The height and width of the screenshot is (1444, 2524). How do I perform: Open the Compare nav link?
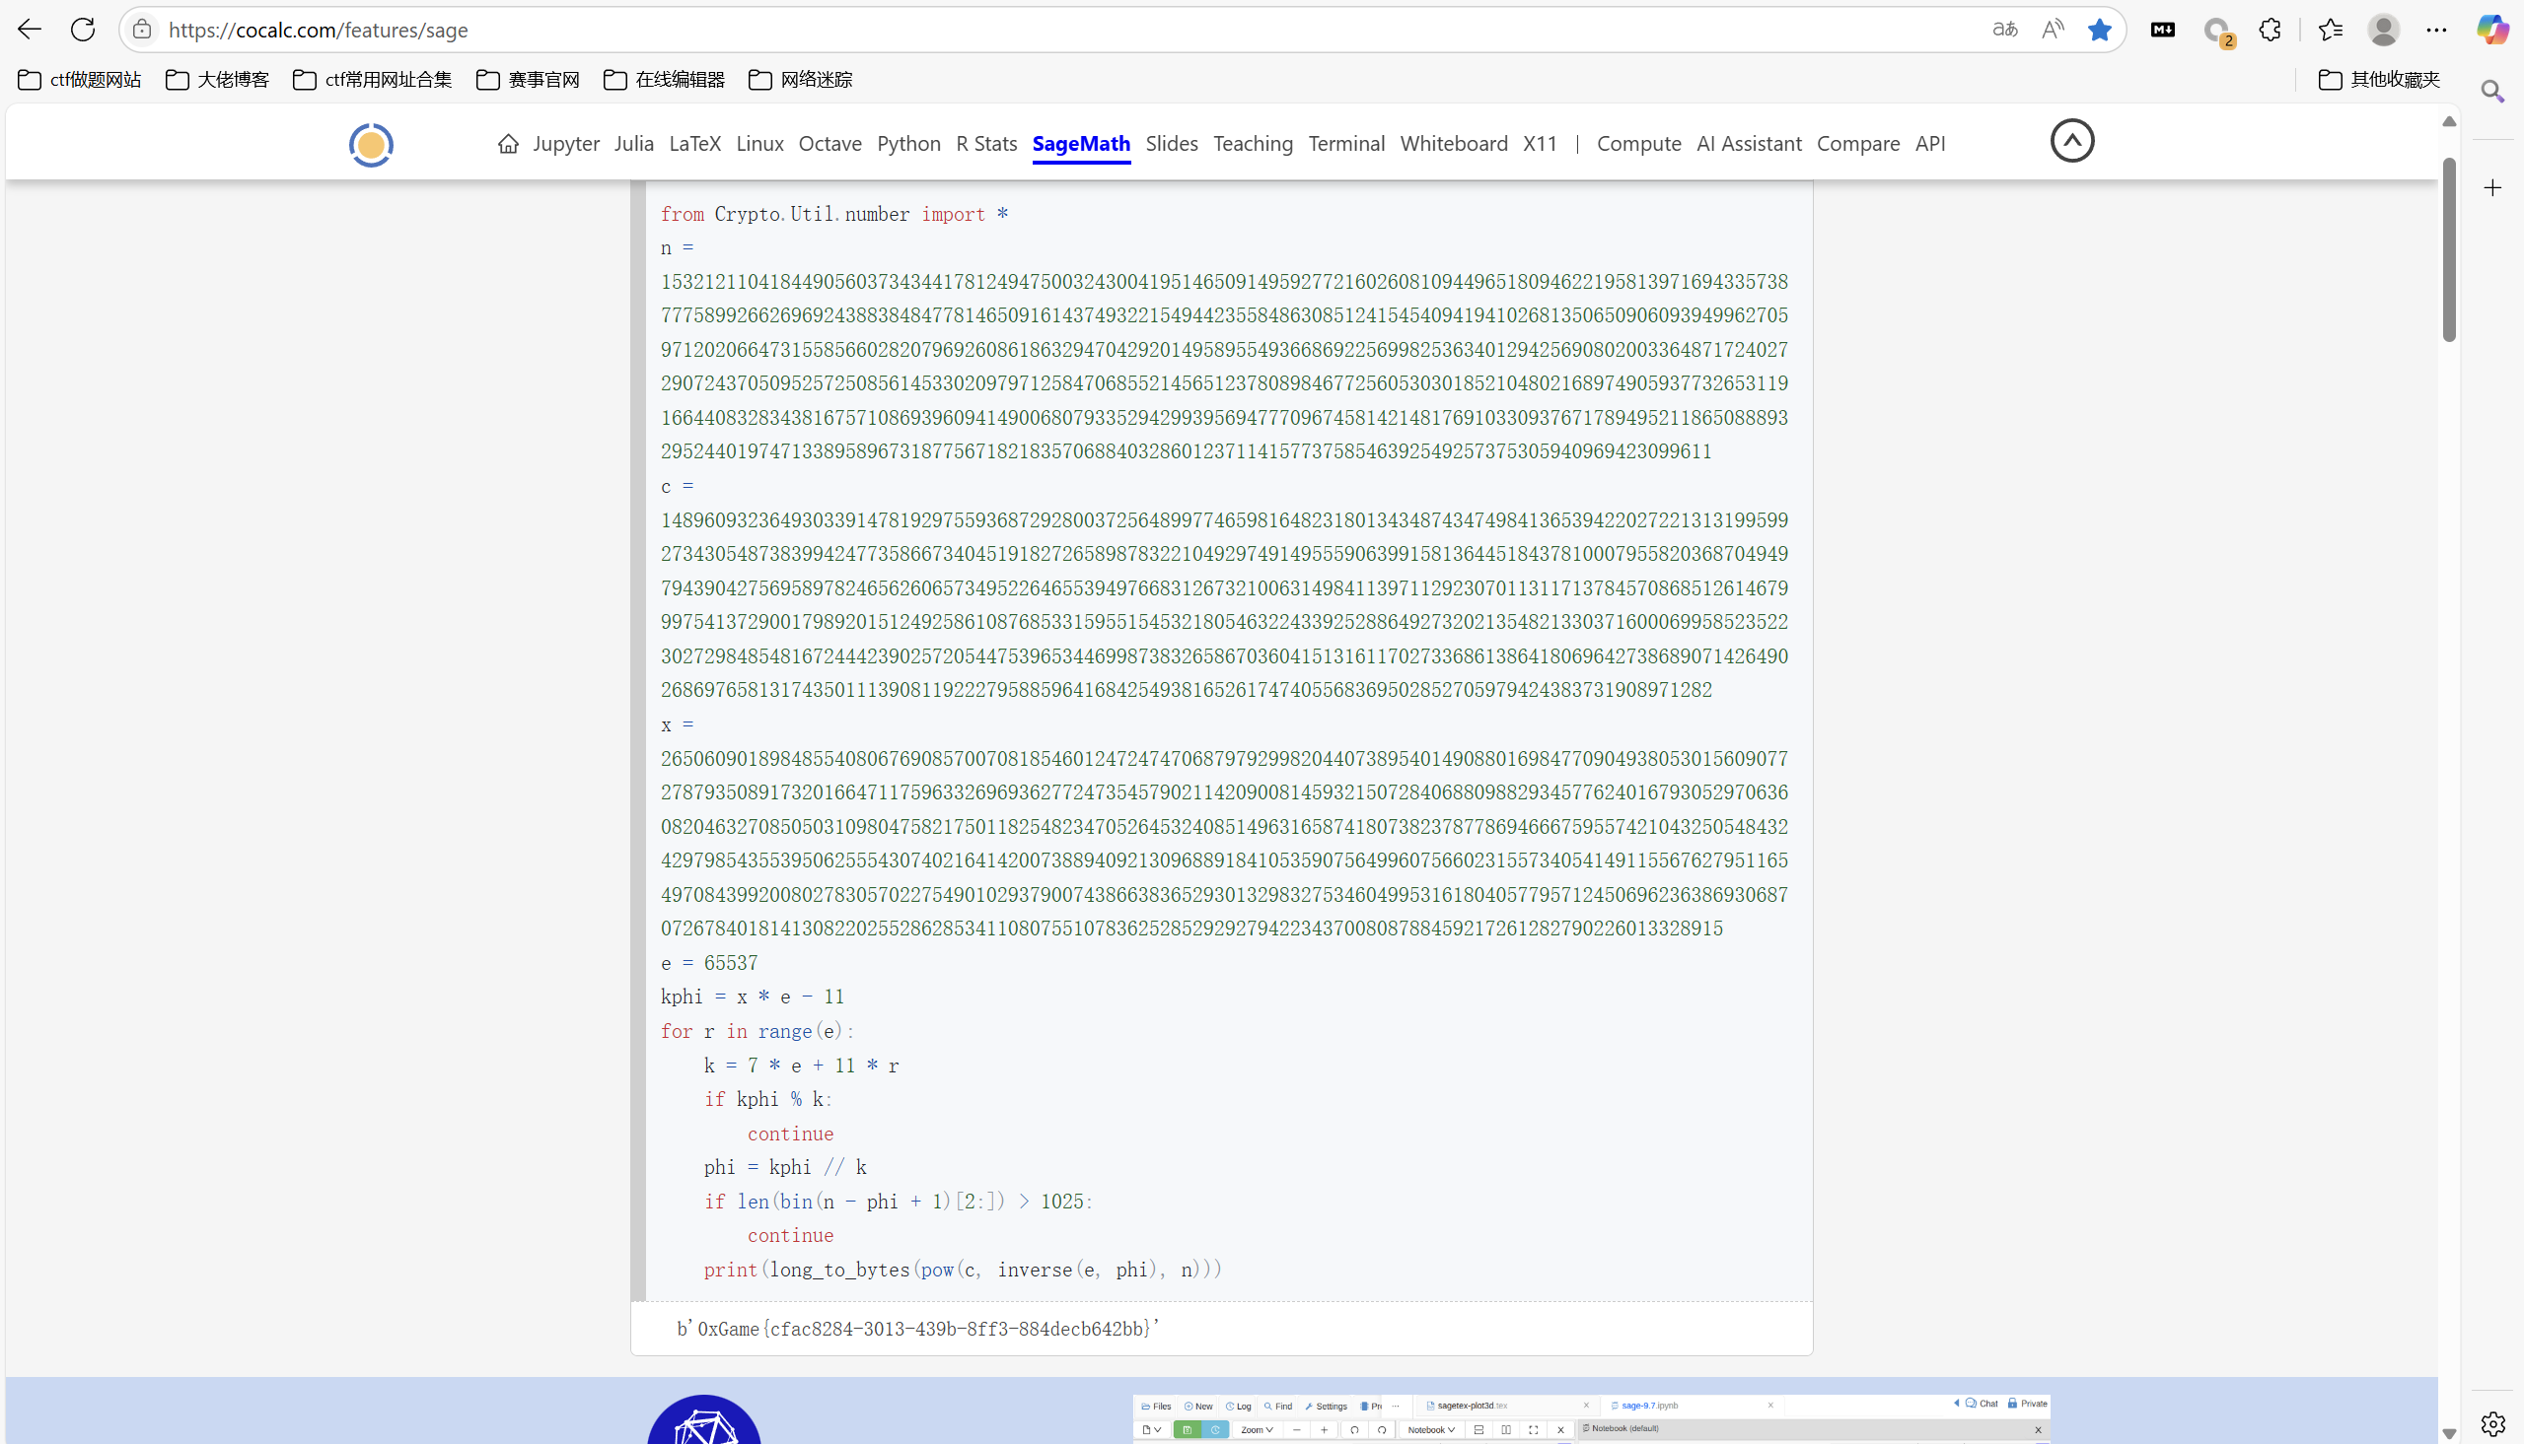1858,144
